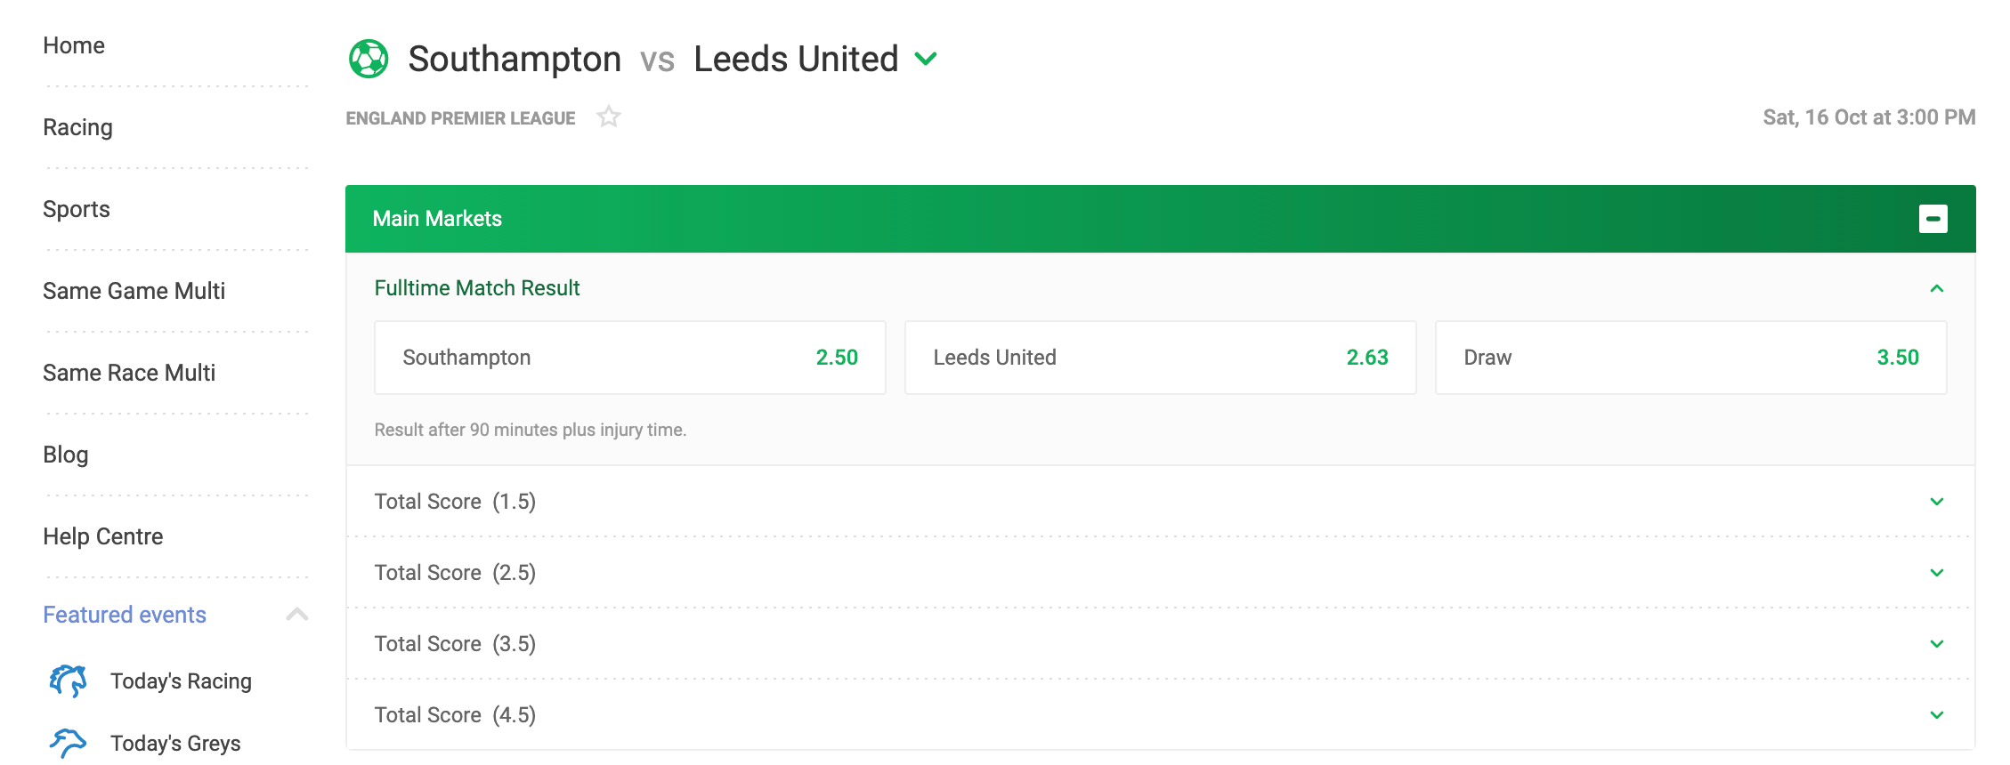The width and height of the screenshot is (2010, 765).
Task: Open Sports in sidebar menu
Action: 77,209
